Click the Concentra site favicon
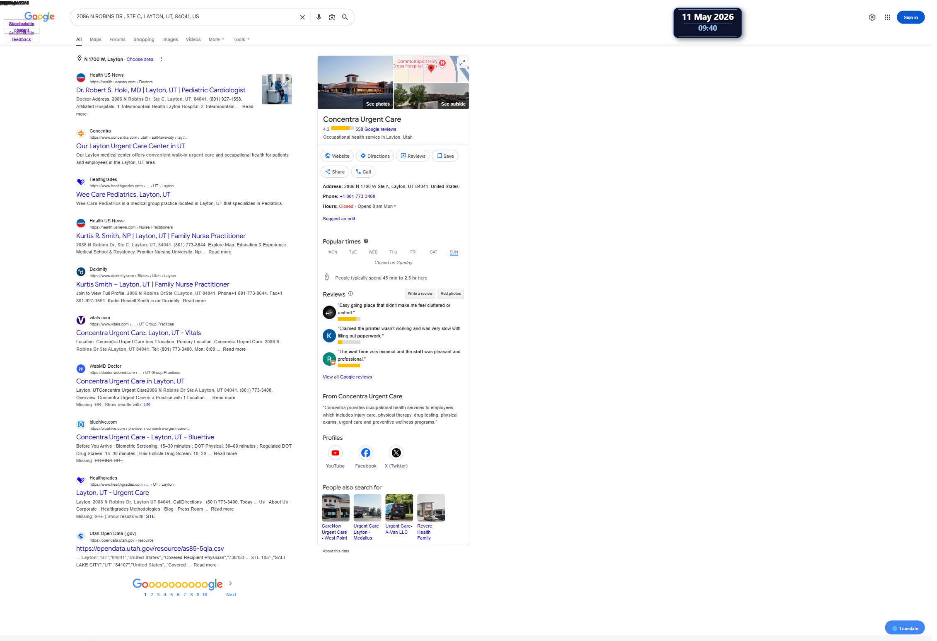The width and height of the screenshot is (937, 641). pyautogui.click(x=81, y=134)
